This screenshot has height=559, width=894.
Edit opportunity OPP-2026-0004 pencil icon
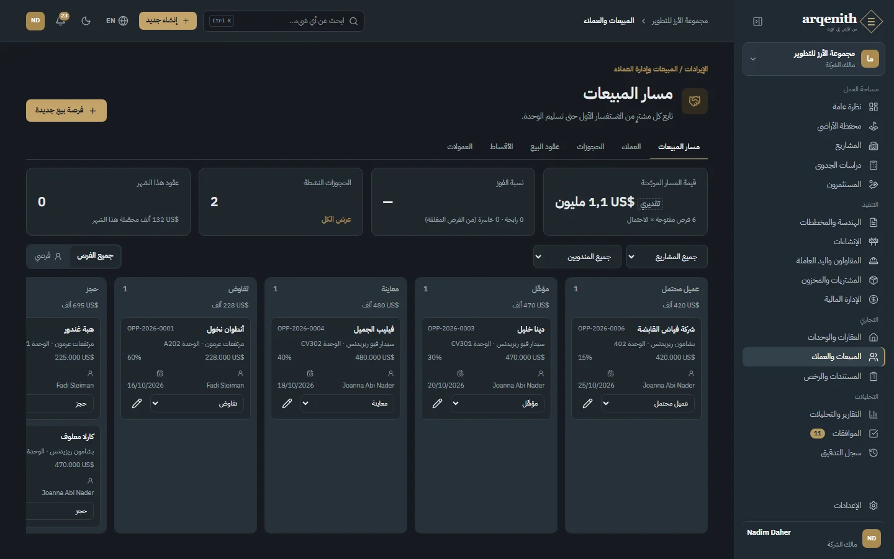[287, 404]
